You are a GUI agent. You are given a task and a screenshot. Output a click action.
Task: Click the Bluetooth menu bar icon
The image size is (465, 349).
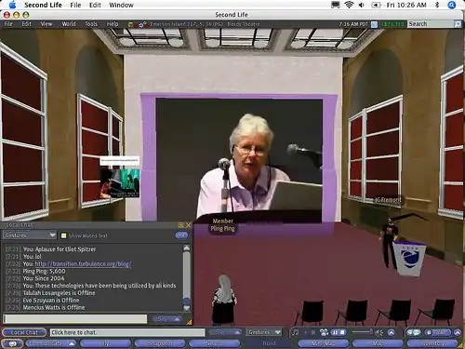[x=437, y=5]
